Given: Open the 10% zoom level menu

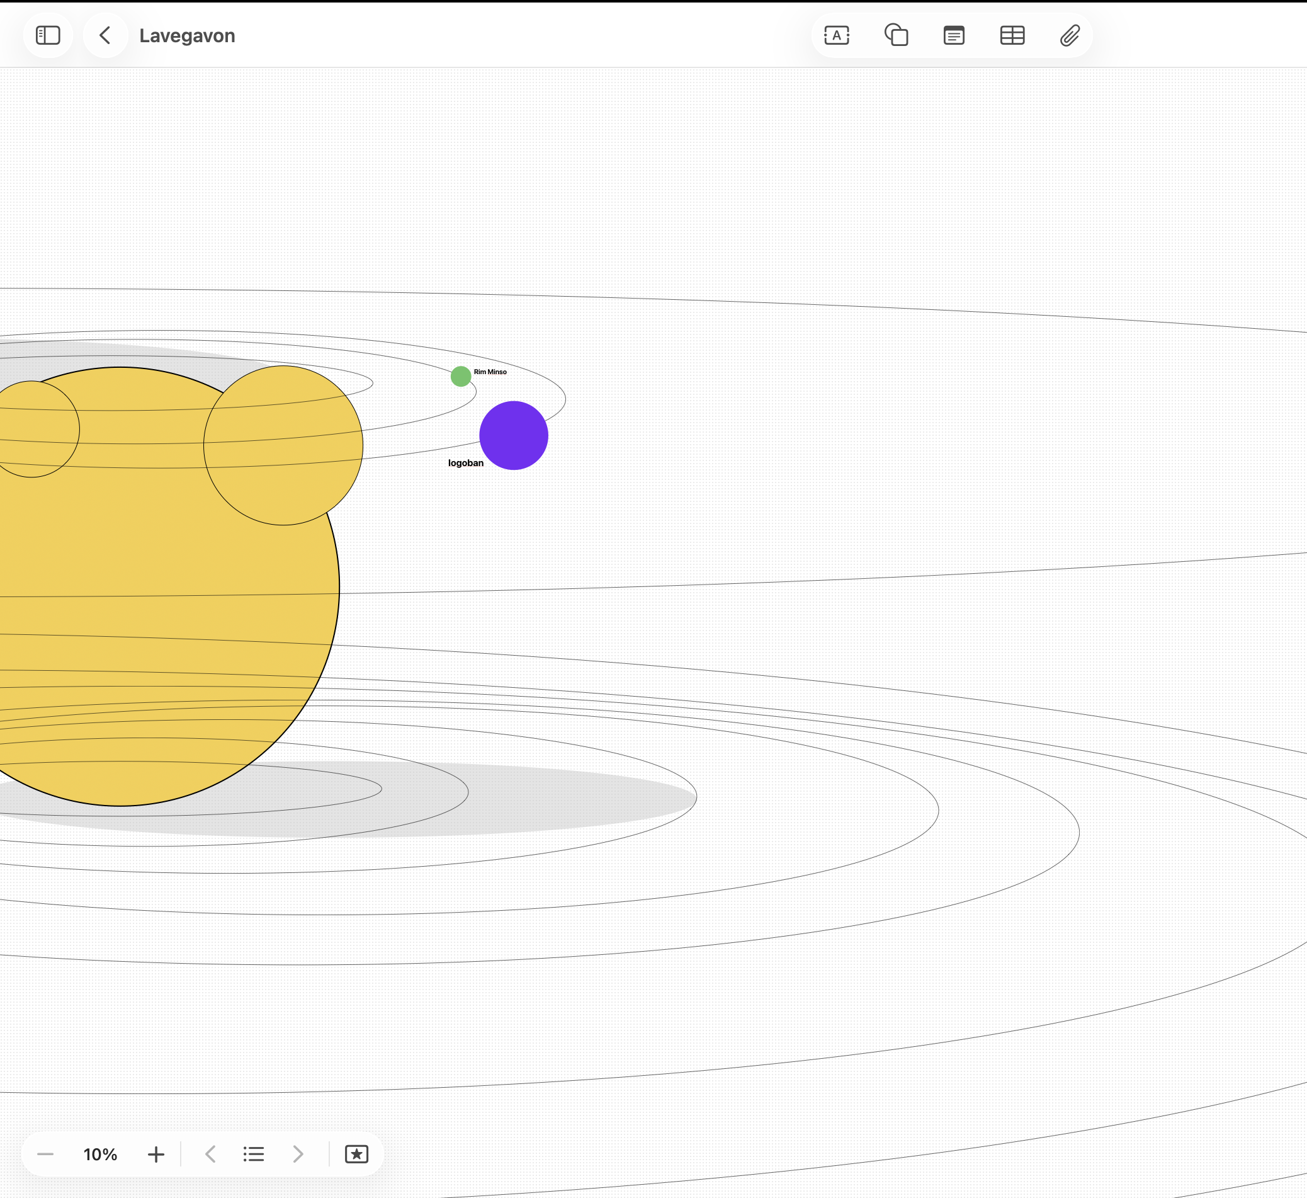Looking at the screenshot, I should tap(101, 1154).
